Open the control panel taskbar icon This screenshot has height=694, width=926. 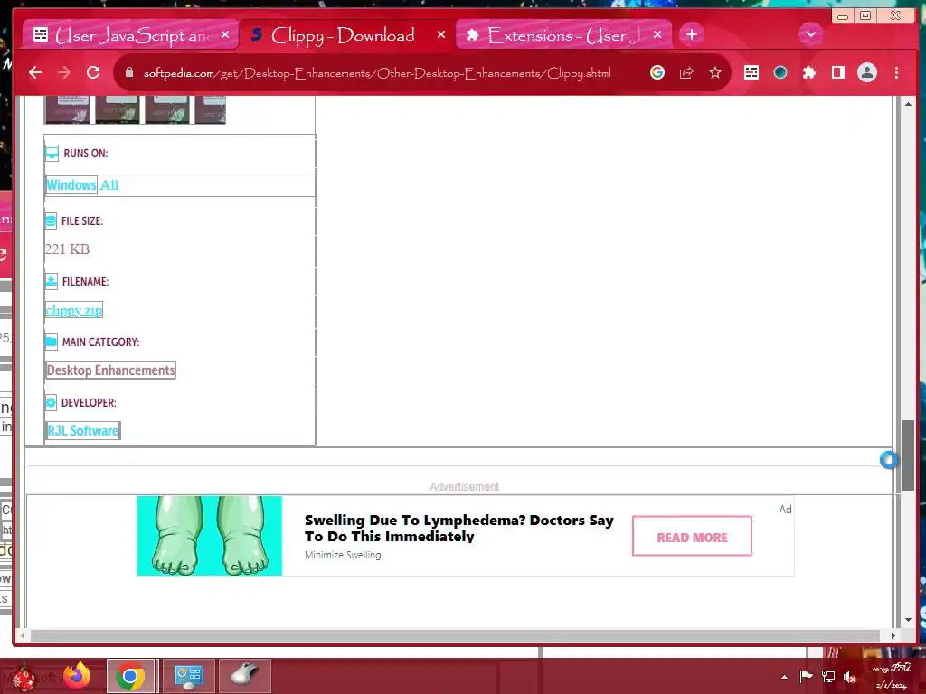coord(188,676)
